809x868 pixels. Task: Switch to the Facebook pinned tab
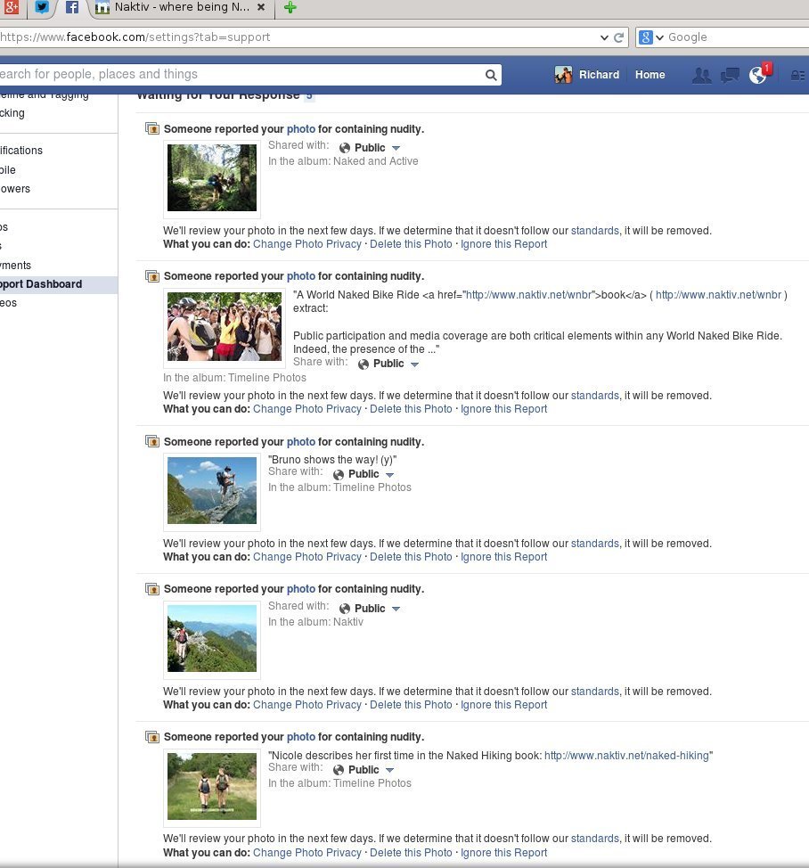coord(72,7)
